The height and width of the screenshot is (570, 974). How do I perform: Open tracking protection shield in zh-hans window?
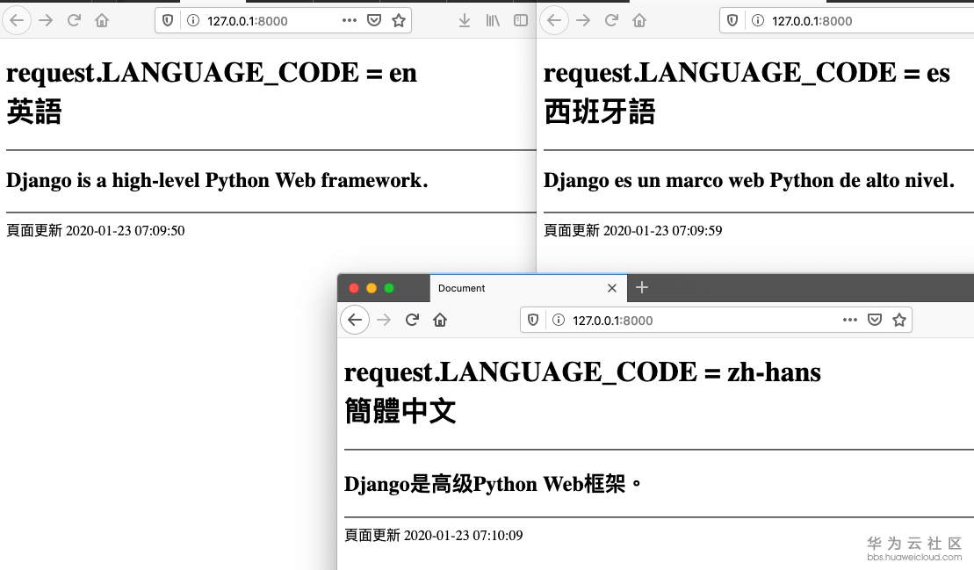coord(533,320)
